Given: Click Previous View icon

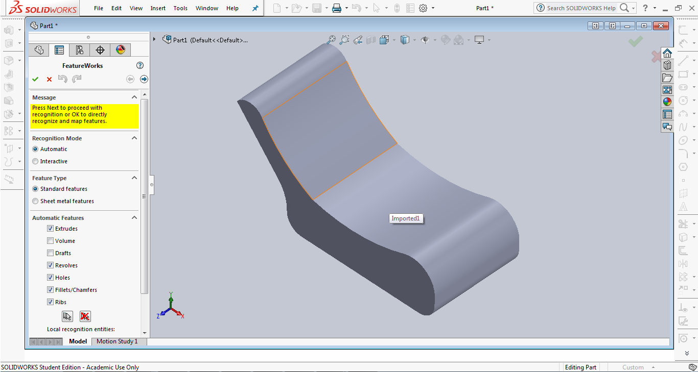Looking at the screenshot, I should click(358, 40).
